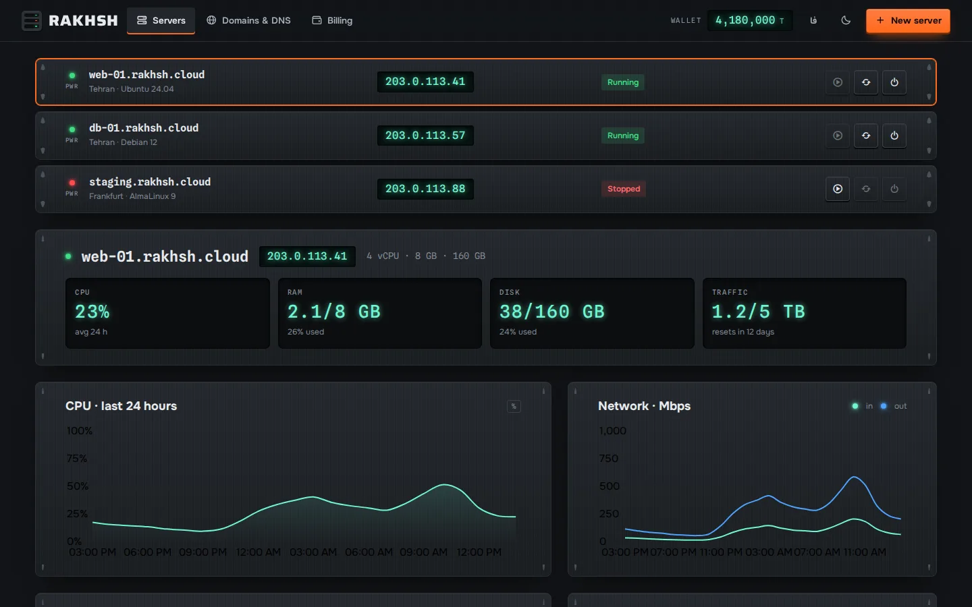The image size is (972, 607).
Task: Click the 'Network · Mbps' chart title
Action: pyautogui.click(x=645, y=406)
